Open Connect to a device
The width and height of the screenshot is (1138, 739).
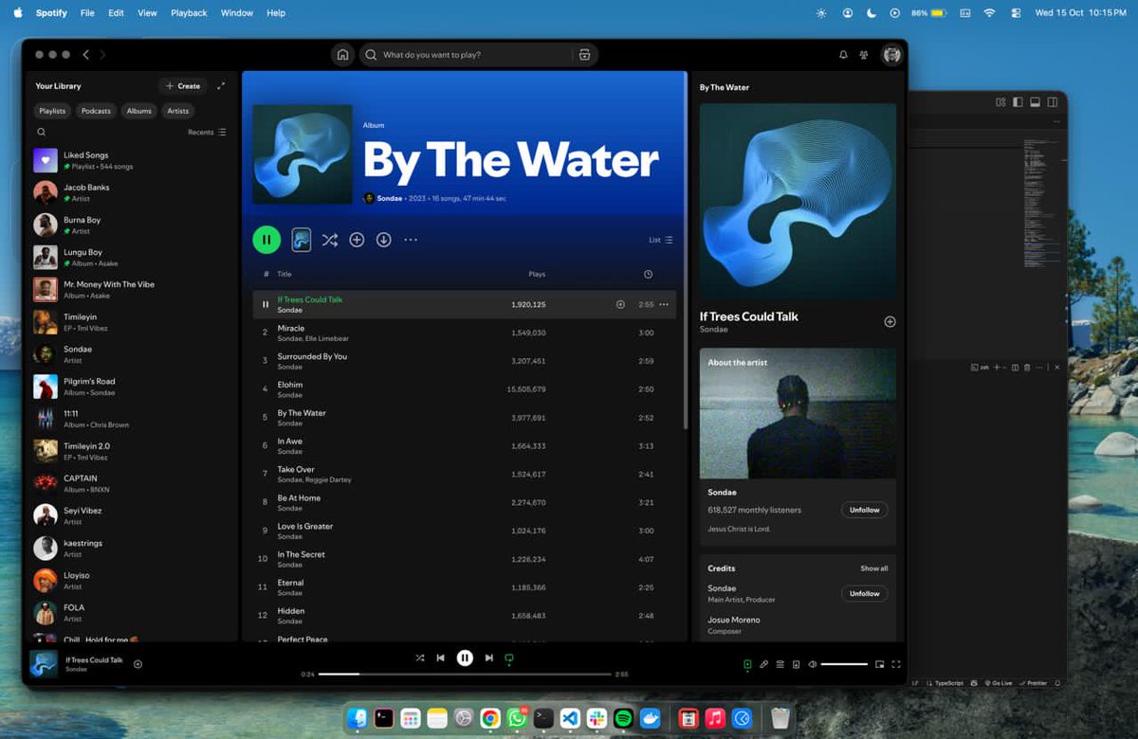[x=796, y=664]
